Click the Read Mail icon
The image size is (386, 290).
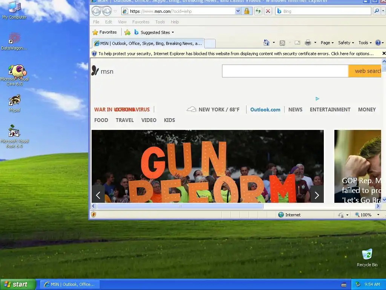[x=297, y=43]
